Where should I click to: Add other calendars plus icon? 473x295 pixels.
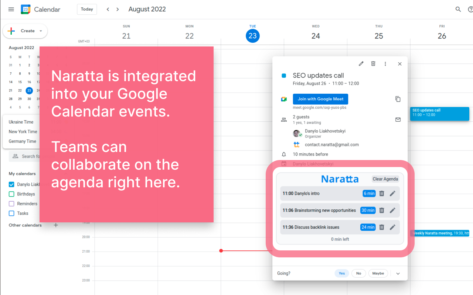pos(56,225)
